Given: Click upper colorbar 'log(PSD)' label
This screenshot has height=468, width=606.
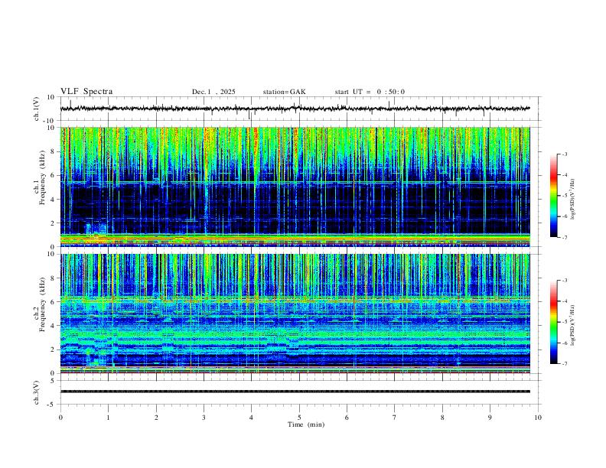Looking at the screenshot, I should [x=572, y=200].
